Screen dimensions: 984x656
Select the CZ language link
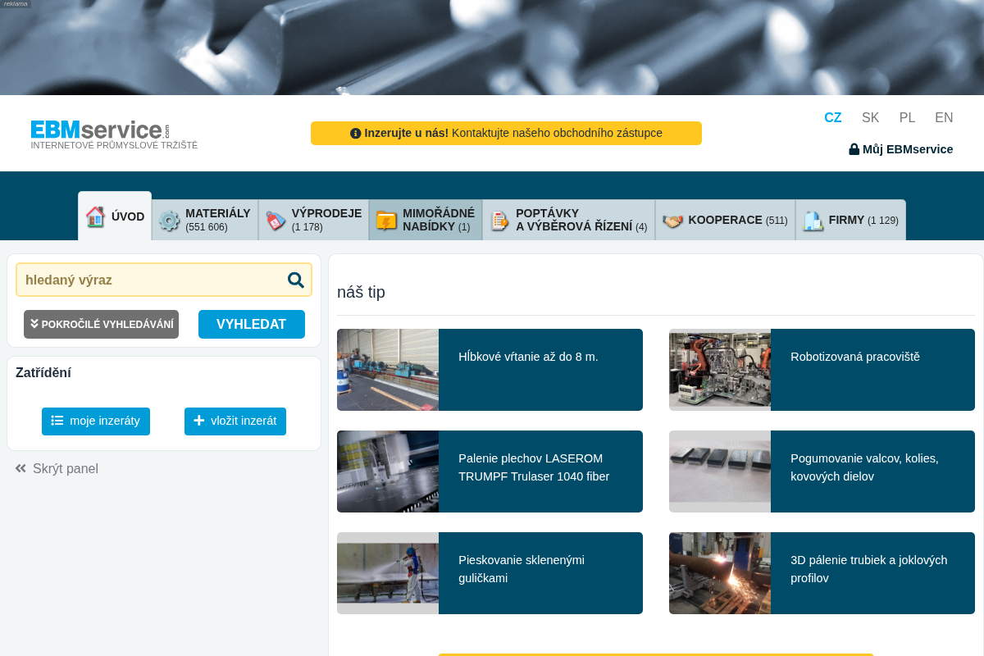[x=833, y=117]
